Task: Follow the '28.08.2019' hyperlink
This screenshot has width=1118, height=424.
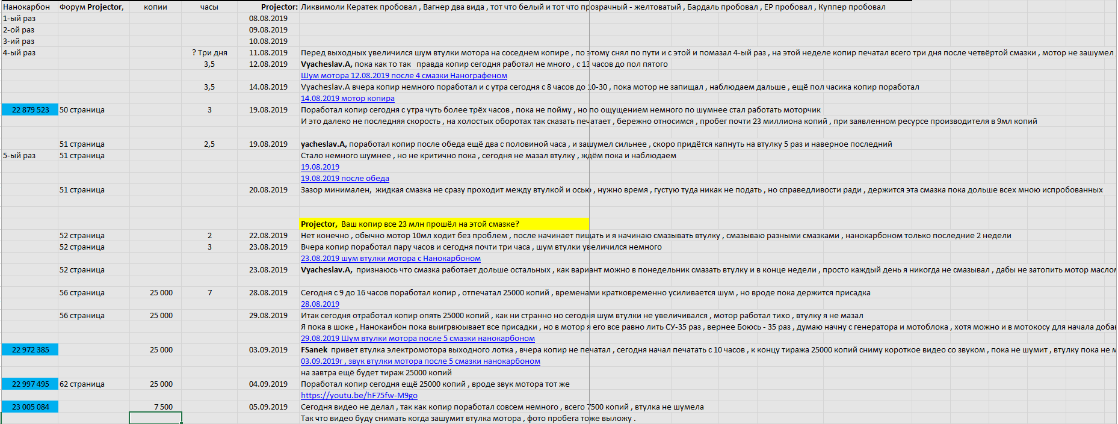Action: 320,304
